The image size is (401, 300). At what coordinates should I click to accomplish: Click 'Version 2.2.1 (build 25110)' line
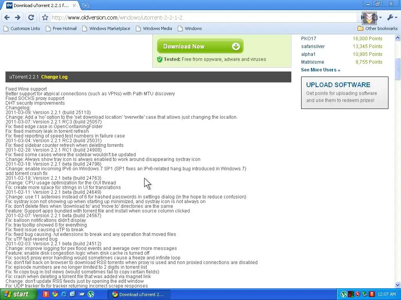pos(48,112)
